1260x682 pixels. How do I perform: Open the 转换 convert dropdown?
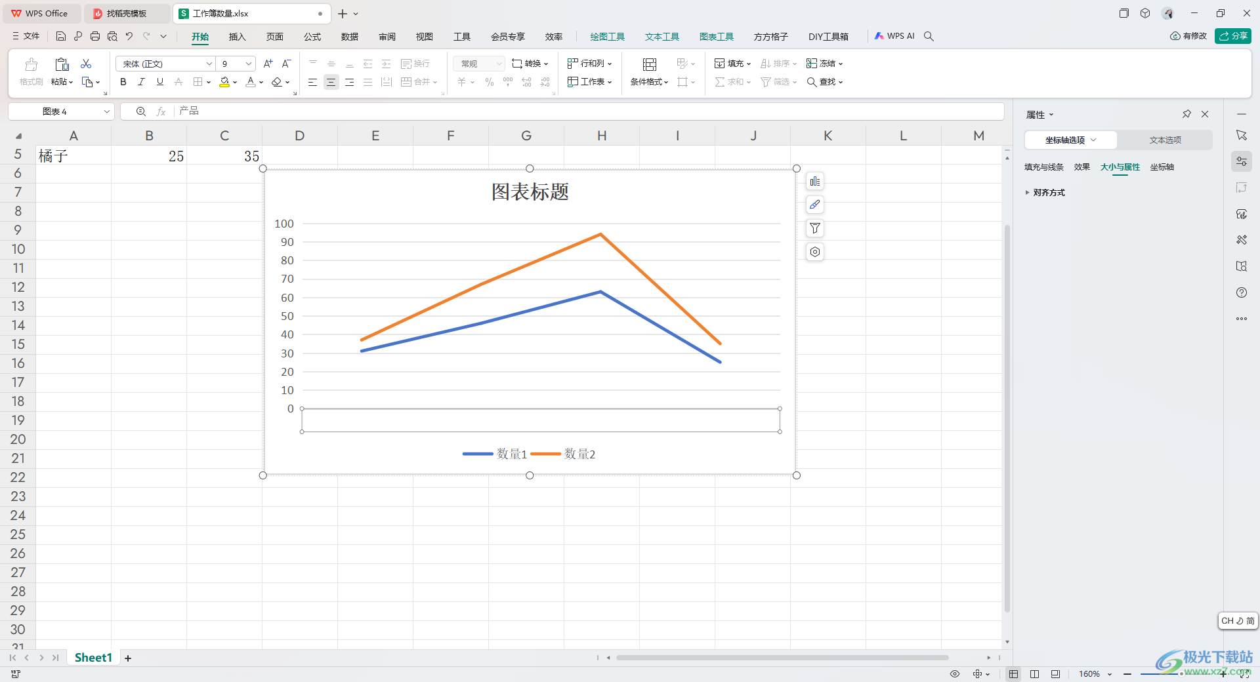pyautogui.click(x=530, y=64)
